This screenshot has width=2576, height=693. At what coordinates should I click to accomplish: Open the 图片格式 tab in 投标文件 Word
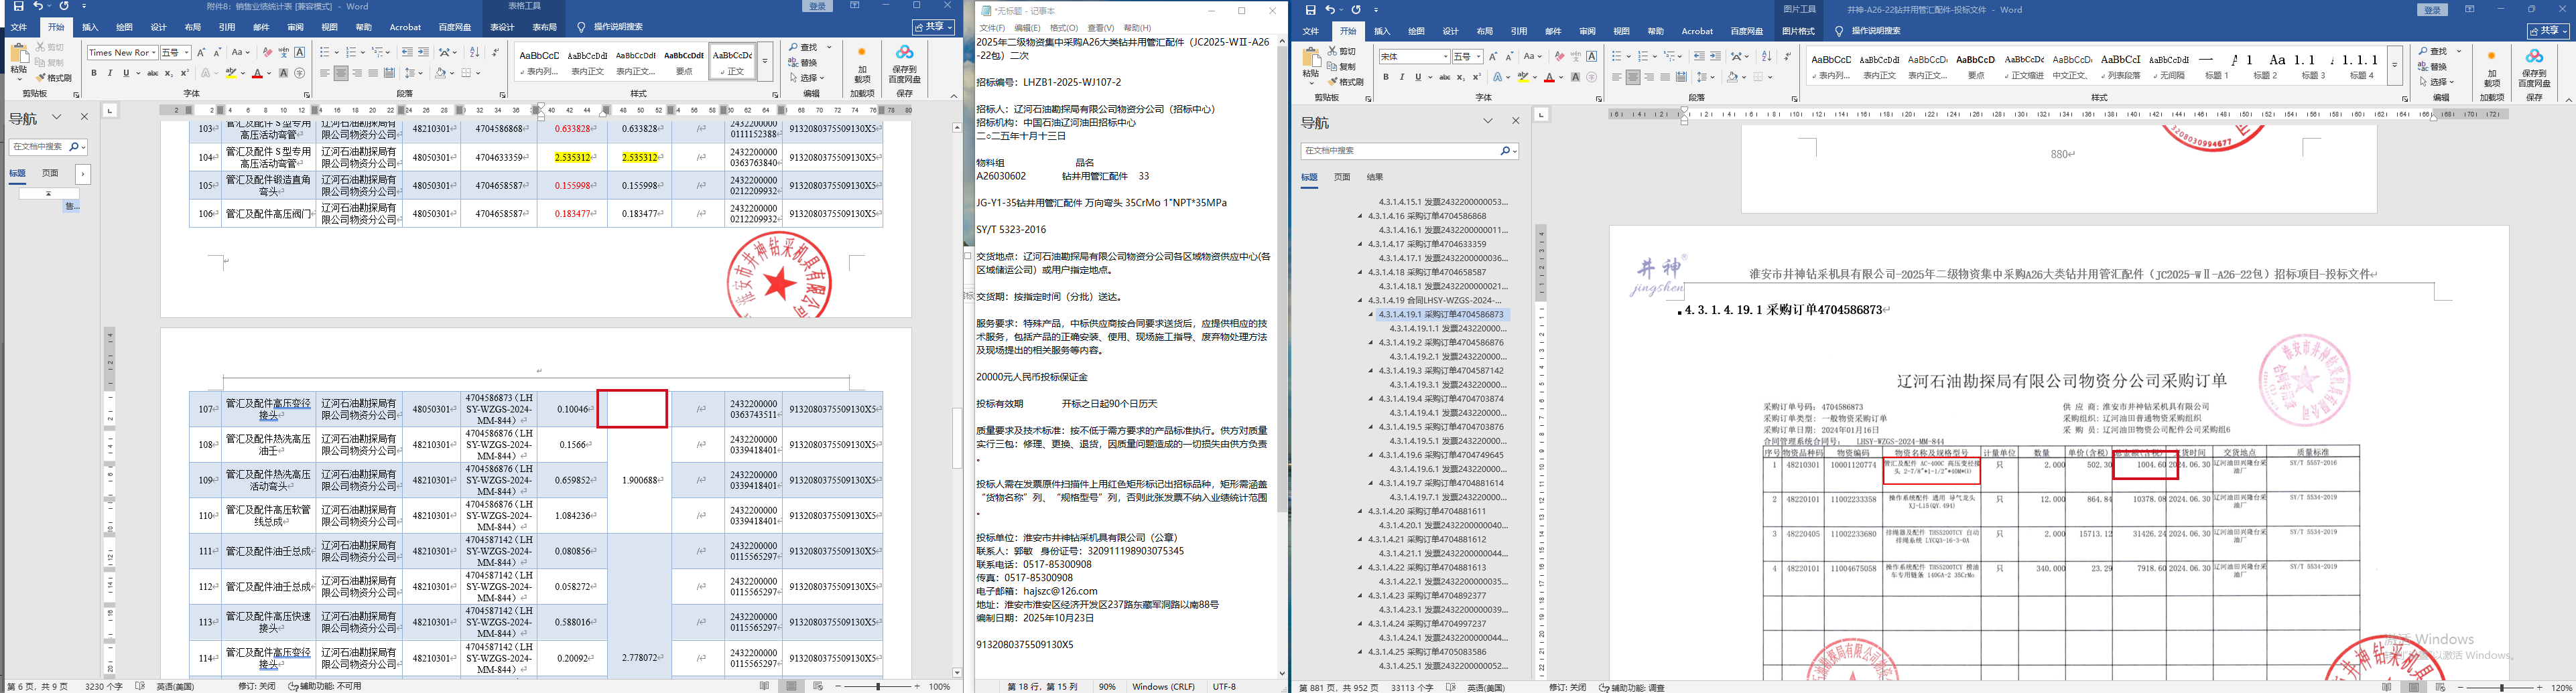point(1797,31)
